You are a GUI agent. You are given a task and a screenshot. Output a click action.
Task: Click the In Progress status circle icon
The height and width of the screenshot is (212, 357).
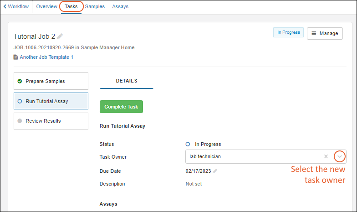188,144
